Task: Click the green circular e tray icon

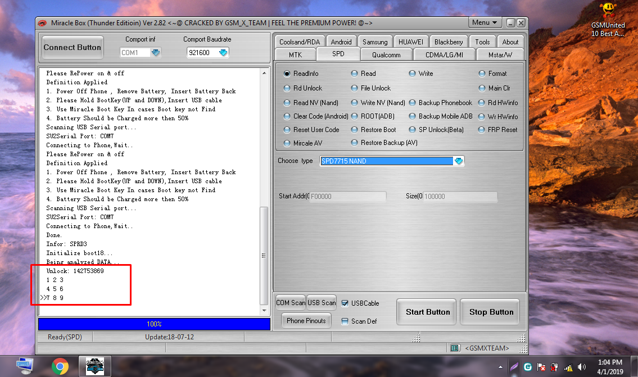Action: point(528,367)
